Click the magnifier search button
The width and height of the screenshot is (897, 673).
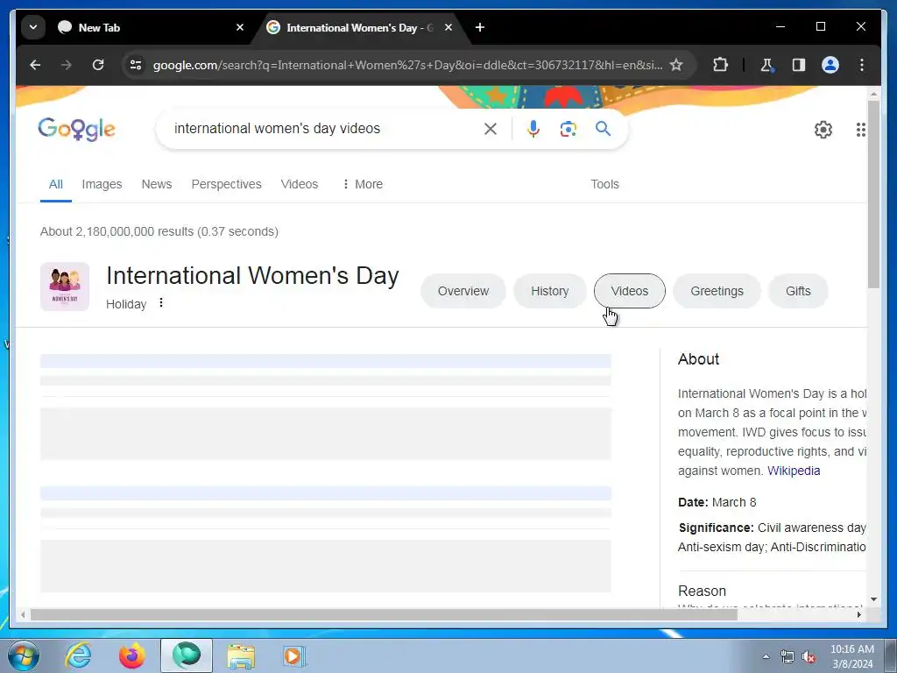[603, 128]
